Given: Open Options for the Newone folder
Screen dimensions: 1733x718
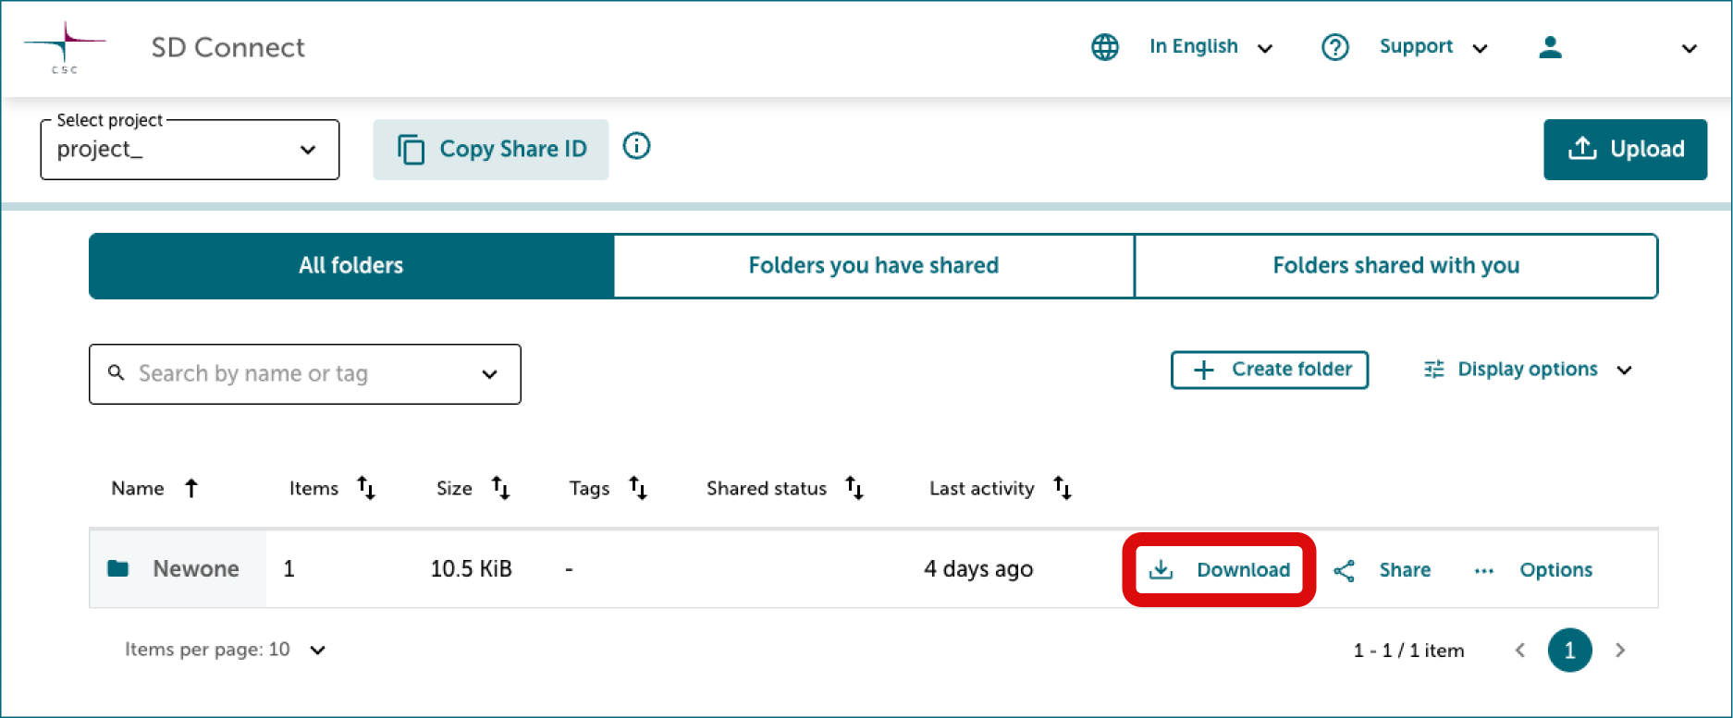Looking at the screenshot, I should pyautogui.click(x=1533, y=570).
